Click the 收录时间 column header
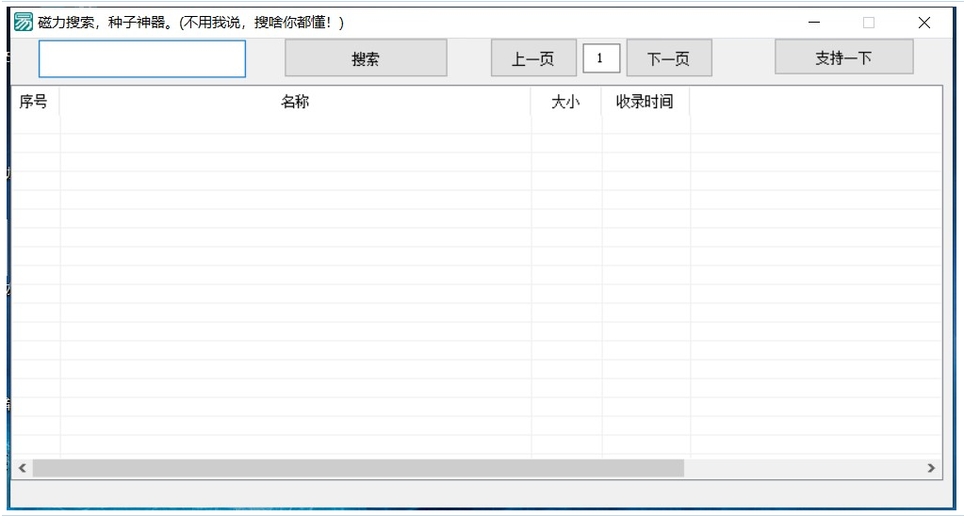The image size is (964, 516). (645, 102)
